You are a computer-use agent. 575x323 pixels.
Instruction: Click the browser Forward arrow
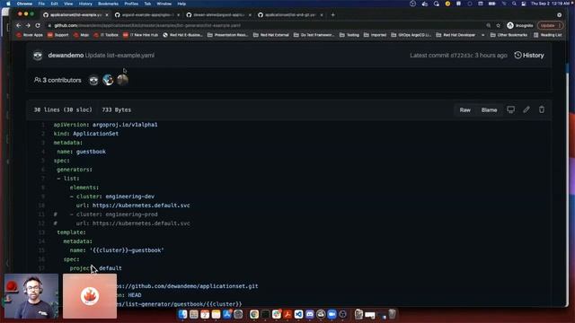coord(28,26)
